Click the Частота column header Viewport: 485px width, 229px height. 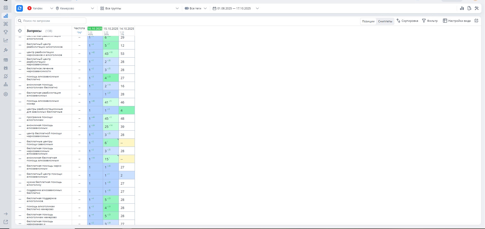point(79,28)
